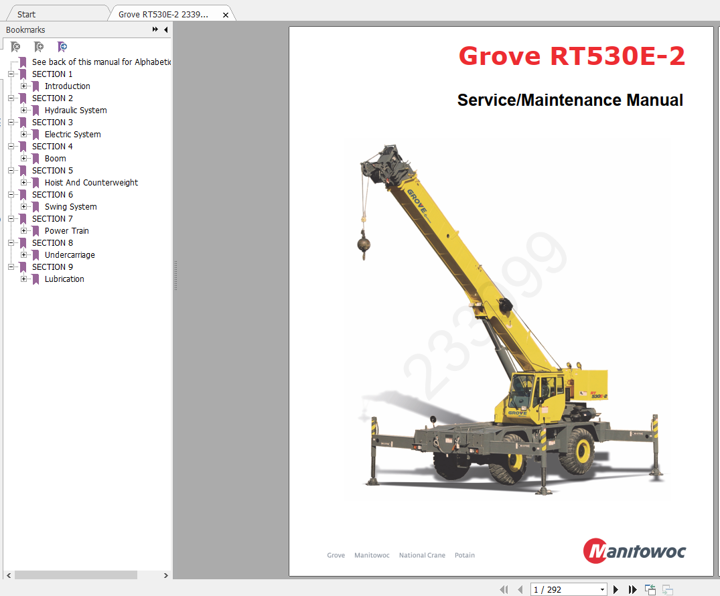
Task: Close the Grove RT530E-2 document tab
Action: click(226, 15)
